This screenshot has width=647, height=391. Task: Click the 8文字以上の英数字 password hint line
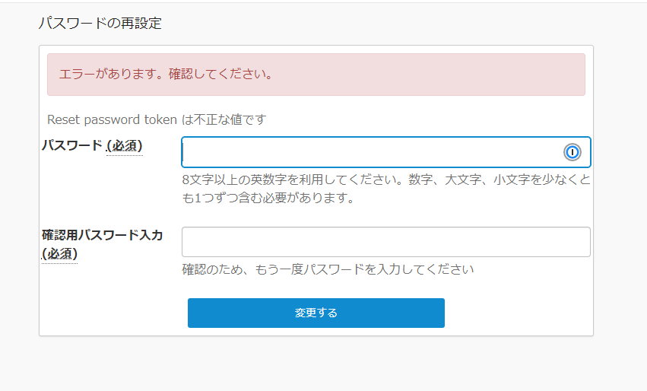385,180
